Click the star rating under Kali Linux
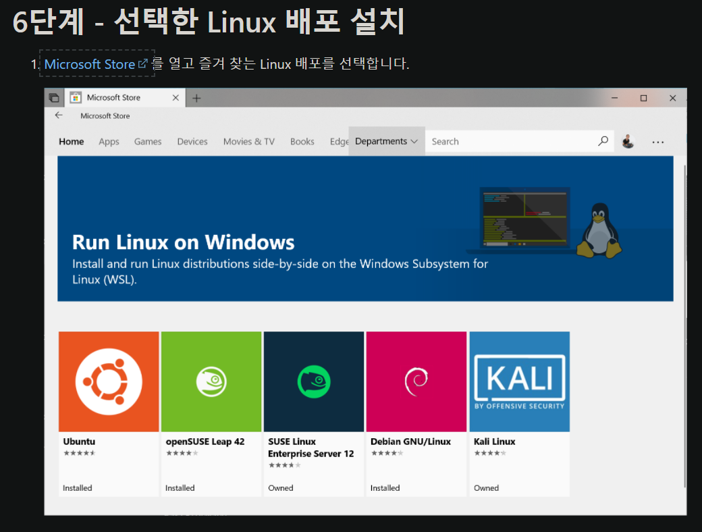This screenshot has width=702, height=532. click(490, 453)
